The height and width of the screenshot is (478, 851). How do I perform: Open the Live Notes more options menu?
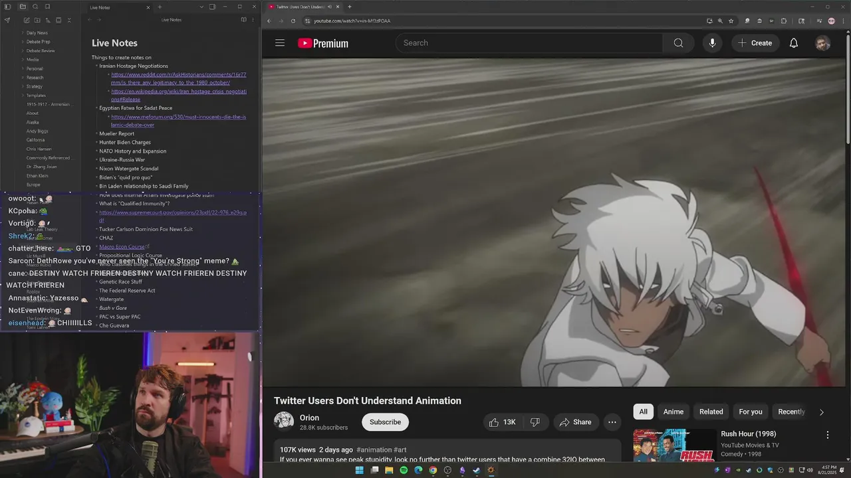[253, 20]
